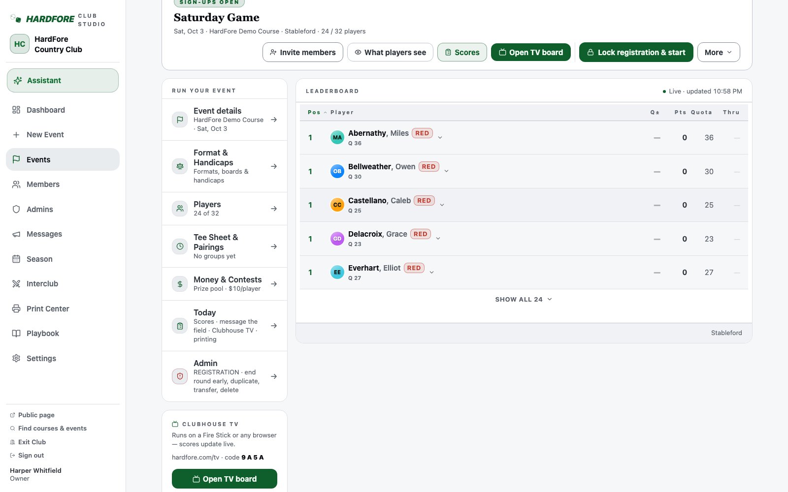Expand the Abernathy, Miles row chevron
The width and height of the screenshot is (788, 492).
[440, 138]
